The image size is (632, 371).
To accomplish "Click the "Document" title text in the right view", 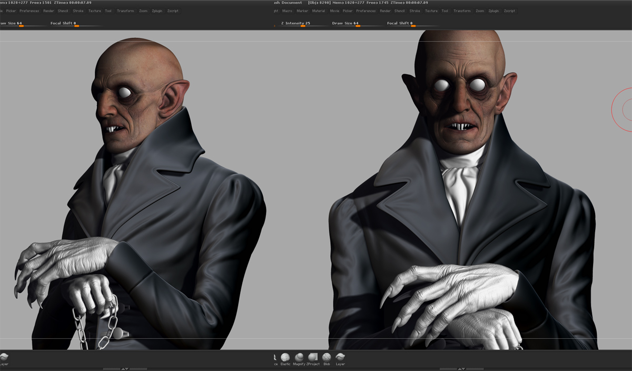I will point(292,3).
